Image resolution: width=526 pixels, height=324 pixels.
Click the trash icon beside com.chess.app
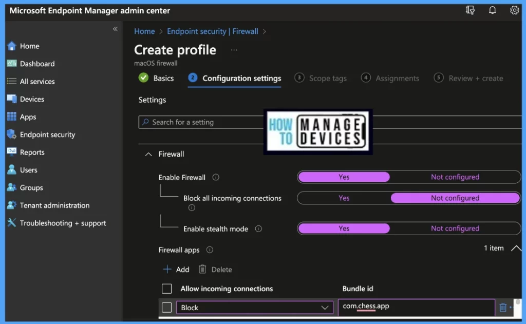[x=503, y=308]
